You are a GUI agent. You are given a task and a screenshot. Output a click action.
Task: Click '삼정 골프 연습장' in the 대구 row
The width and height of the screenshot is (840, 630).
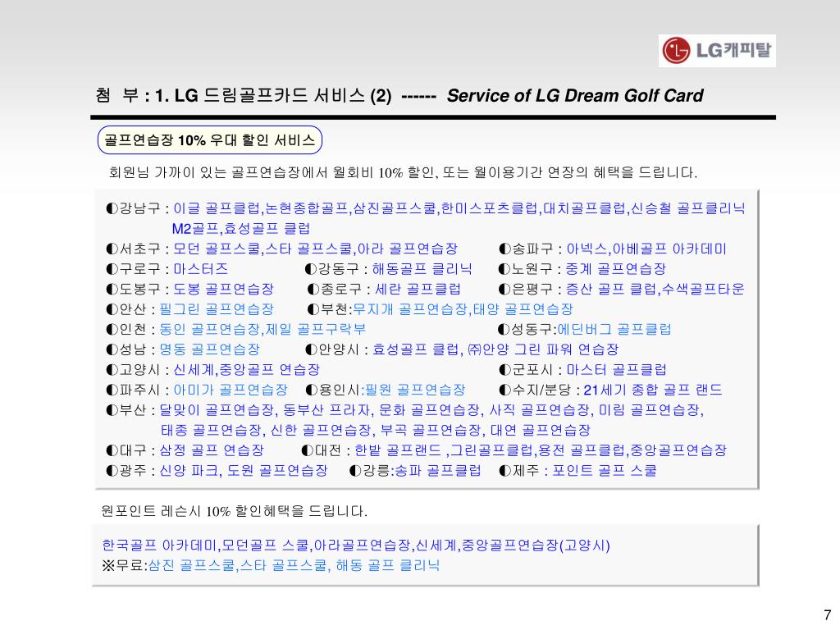click(212, 450)
